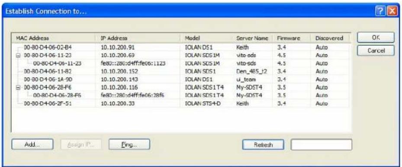This screenshot has height=167, width=402.
Task: Click the child row MAC under 10.10.200.116
Action: click(58, 95)
